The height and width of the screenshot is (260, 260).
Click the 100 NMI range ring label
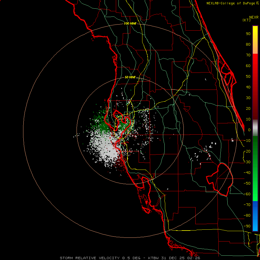point(130,24)
